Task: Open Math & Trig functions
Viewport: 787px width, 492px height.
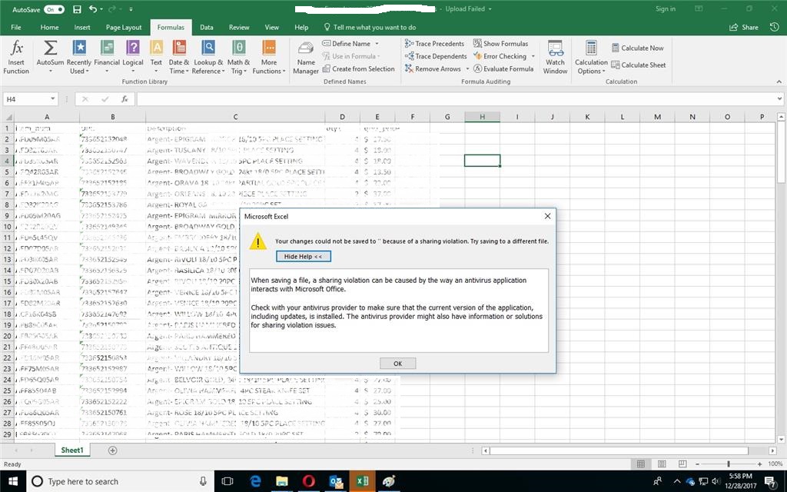Action: pos(238,57)
